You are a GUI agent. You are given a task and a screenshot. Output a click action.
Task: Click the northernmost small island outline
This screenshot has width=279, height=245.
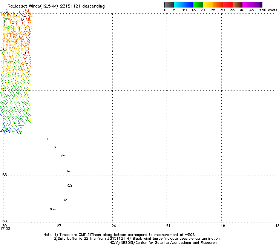pos(48,139)
